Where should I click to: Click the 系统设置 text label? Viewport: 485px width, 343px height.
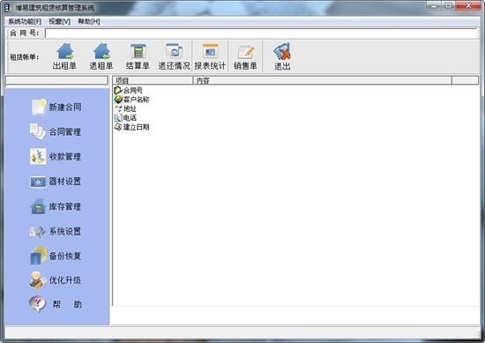coord(65,231)
